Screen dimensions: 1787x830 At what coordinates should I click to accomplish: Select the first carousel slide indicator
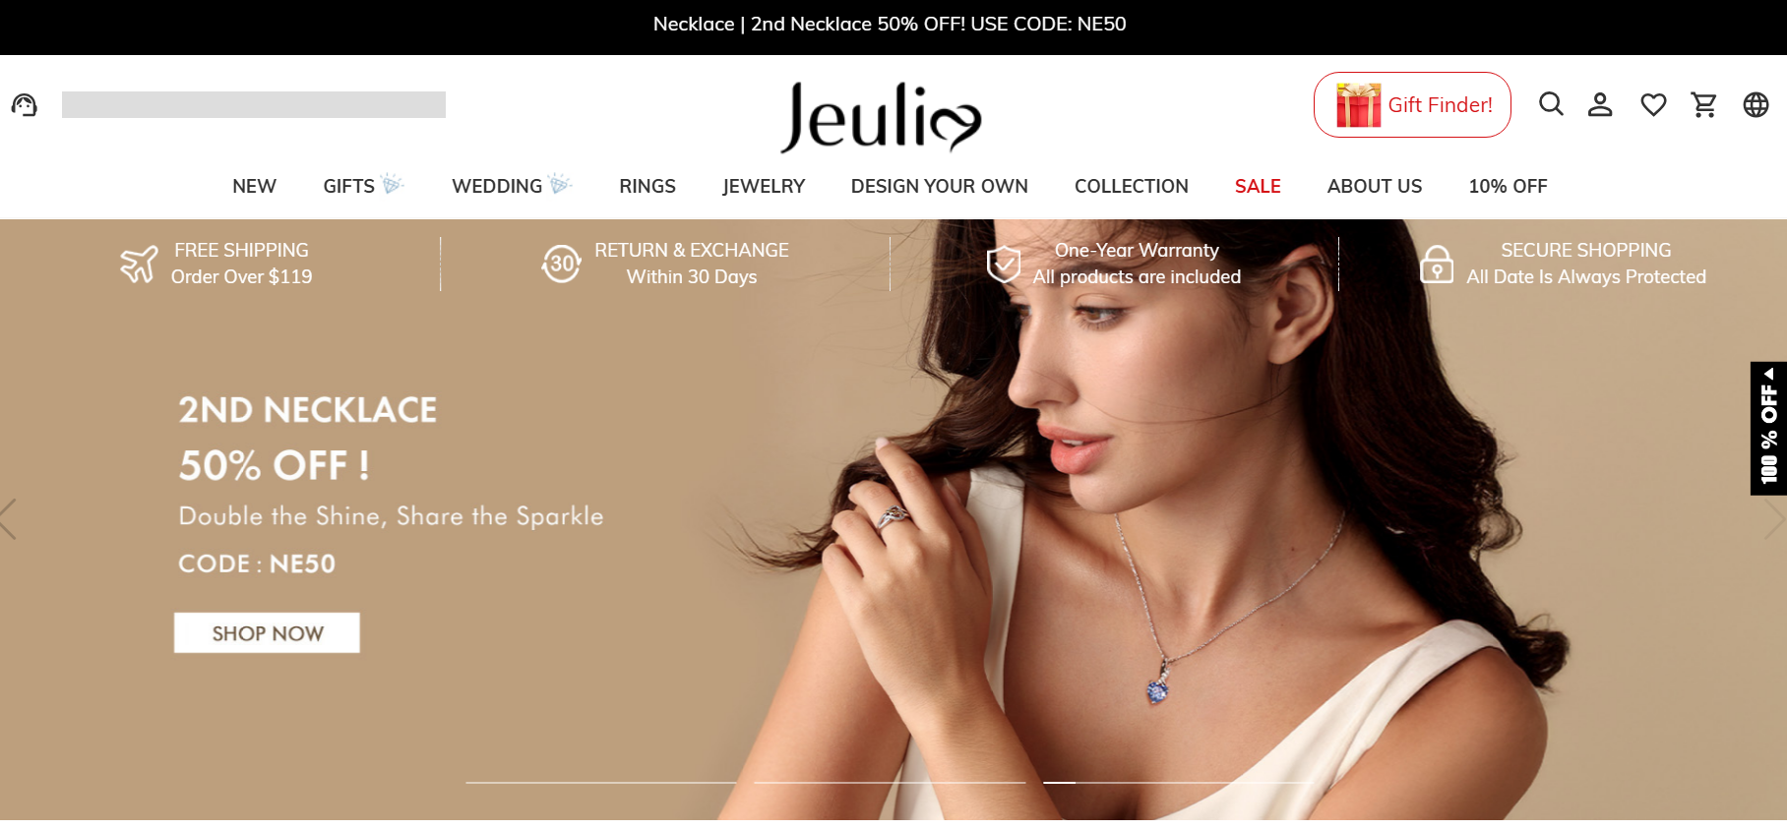pos(601,783)
